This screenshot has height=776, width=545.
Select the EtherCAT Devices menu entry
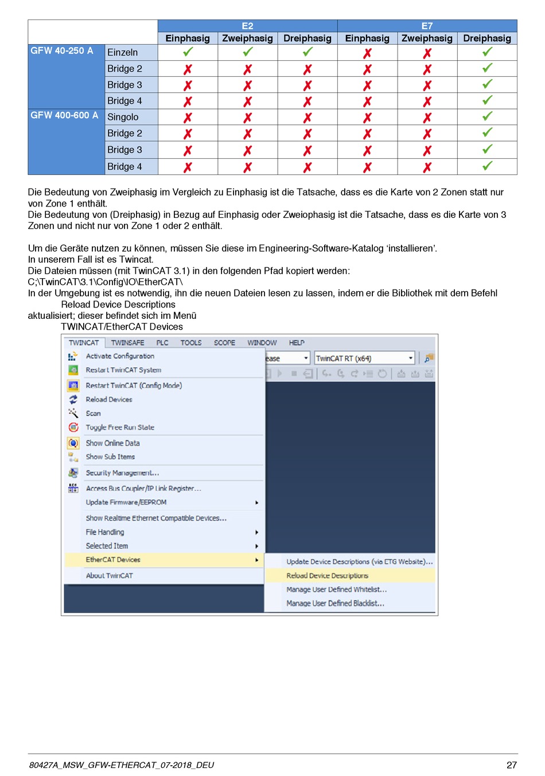(x=165, y=560)
